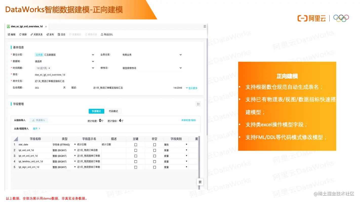Open type dropdown for stat_date row

75,144
